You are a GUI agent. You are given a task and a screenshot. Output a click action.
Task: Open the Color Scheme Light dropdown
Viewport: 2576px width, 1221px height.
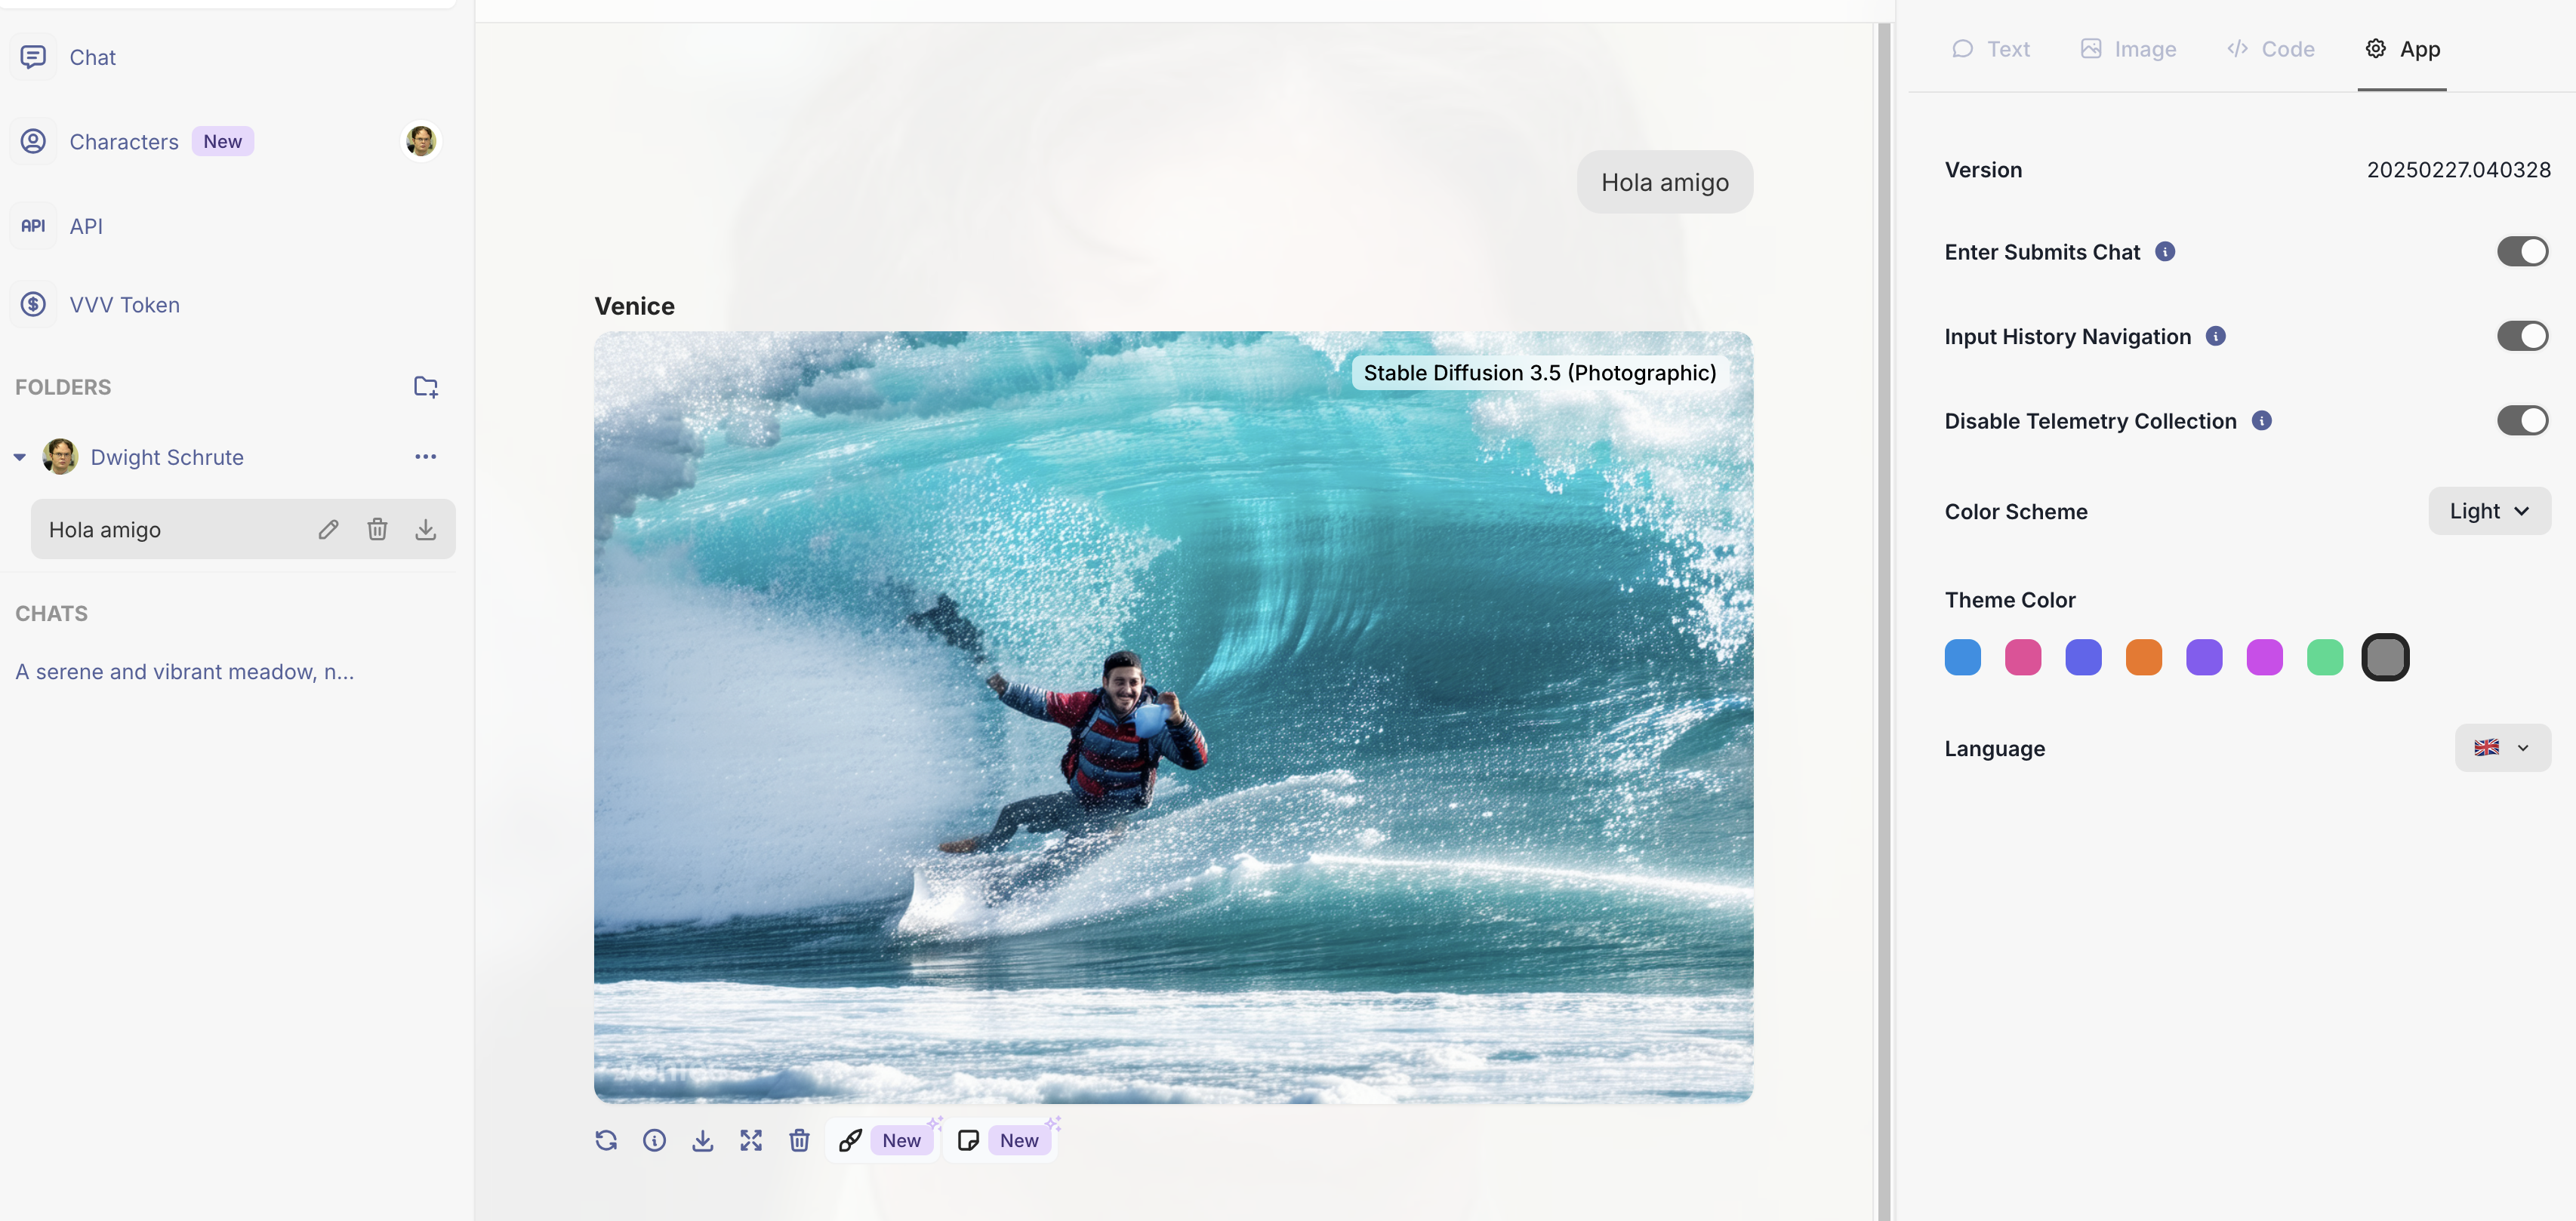(2489, 512)
